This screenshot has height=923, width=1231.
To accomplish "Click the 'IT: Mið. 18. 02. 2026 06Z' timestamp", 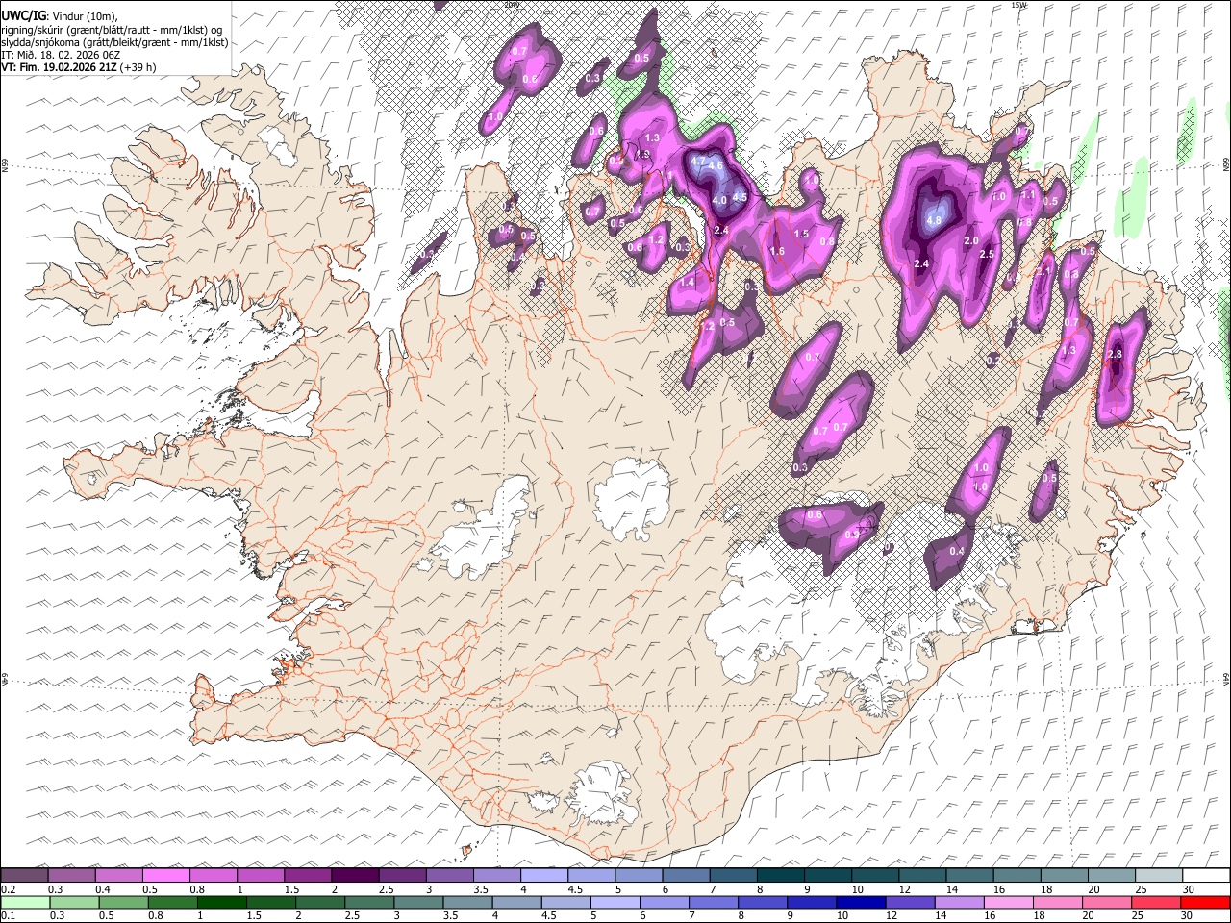I will click(61, 55).
